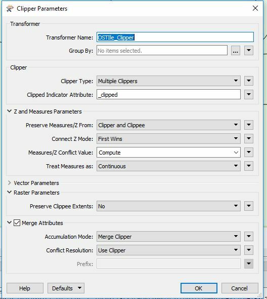Image resolution: width=267 pixels, height=299 pixels.
Task: Open the arrow menu beside Clipped Indicator Attribute
Action: click(249, 94)
